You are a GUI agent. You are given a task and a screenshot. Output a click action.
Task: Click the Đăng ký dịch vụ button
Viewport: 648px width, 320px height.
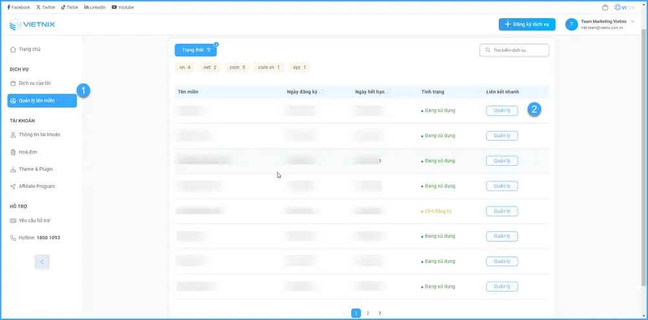[527, 25]
